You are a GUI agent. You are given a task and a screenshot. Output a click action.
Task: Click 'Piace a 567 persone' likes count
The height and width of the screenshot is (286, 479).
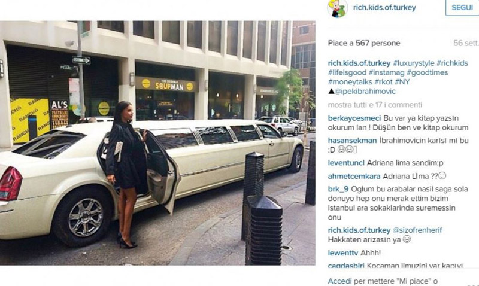(x=364, y=43)
